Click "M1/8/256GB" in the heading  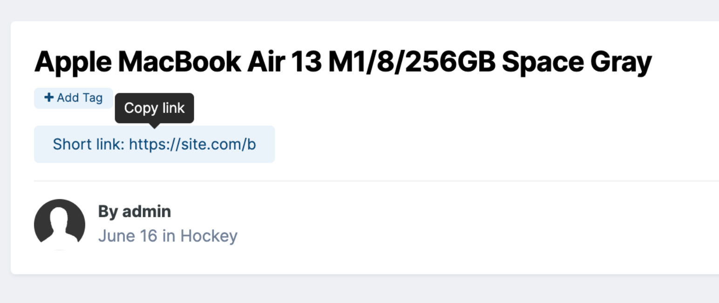coord(412,62)
